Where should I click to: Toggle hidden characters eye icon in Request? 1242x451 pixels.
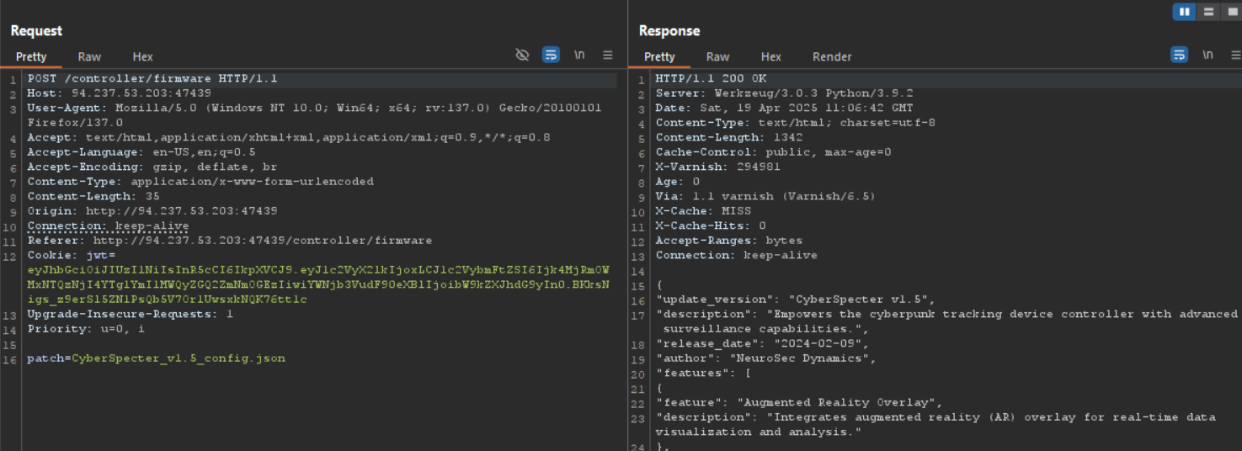pos(522,55)
